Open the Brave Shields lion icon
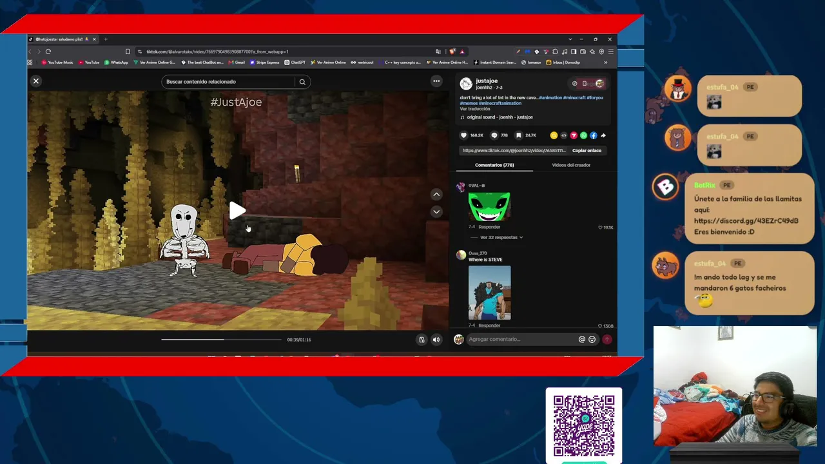Image resolution: width=825 pixels, height=464 pixels. tap(453, 52)
